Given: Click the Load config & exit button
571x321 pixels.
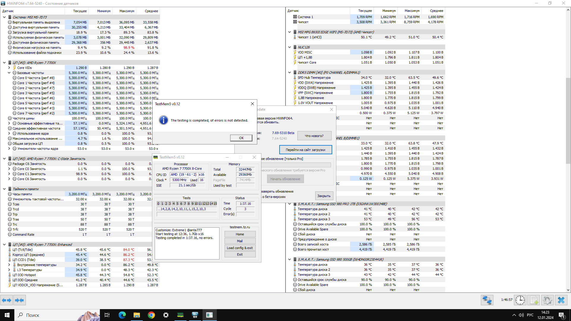Looking at the screenshot, I should coord(240,248).
